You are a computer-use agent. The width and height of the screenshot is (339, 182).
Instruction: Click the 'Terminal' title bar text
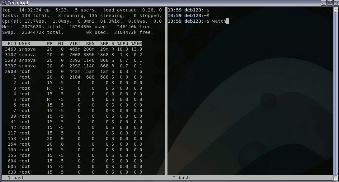pyautogui.click(x=17, y=3)
